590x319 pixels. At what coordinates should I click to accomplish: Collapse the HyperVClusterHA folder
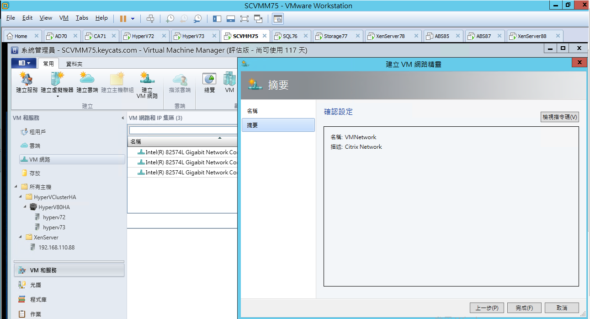click(21, 197)
